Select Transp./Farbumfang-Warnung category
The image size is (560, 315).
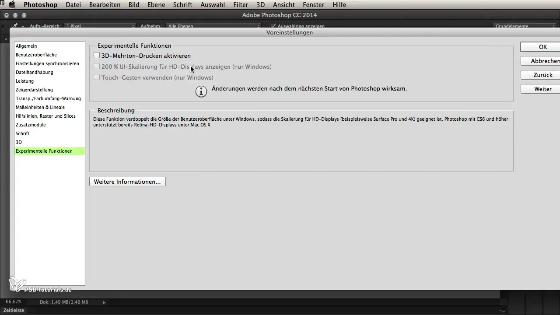point(49,98)
